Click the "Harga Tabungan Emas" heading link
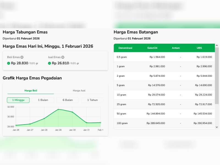Image resolution: width=220 pixels, height=165 pixels. click(25, 32)
